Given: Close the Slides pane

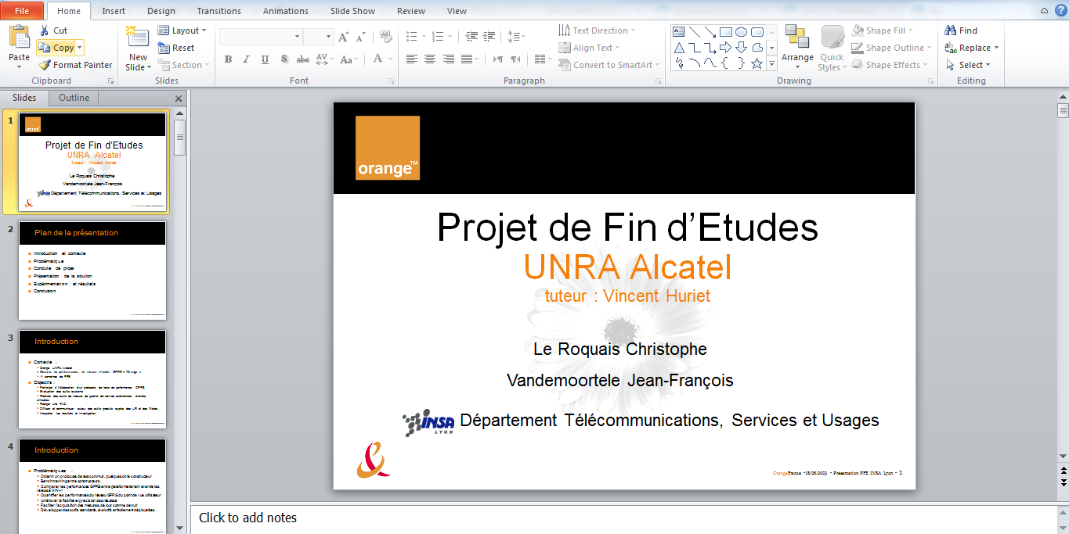Looking at the screenshot, I should coord(179,99).
